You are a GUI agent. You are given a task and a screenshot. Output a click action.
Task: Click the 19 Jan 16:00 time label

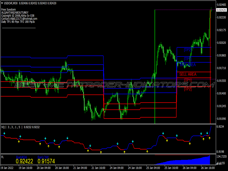coord(25,168)
